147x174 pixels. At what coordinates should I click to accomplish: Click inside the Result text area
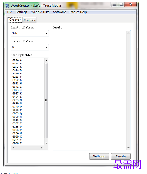pyautogui.click(x=90, y=90)
